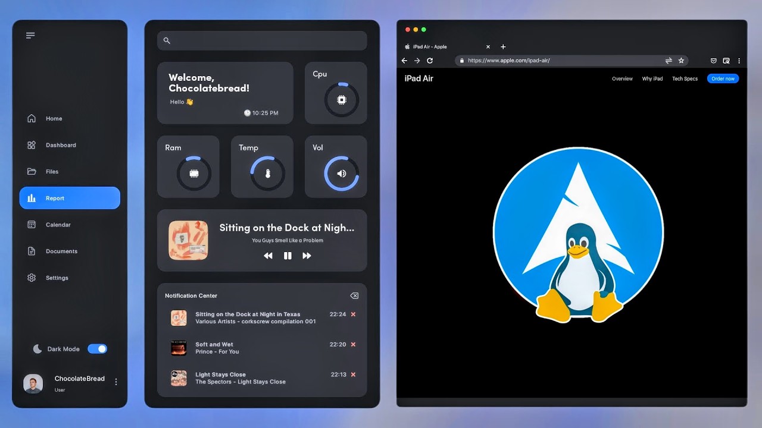Click the 10:25 PM clock text
762x428 pixels.
(x=265, y=113)
